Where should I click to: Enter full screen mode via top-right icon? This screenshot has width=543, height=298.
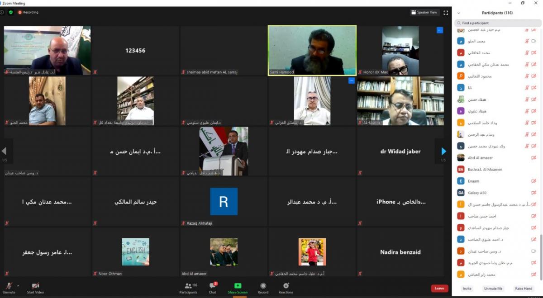coord(446,13)
